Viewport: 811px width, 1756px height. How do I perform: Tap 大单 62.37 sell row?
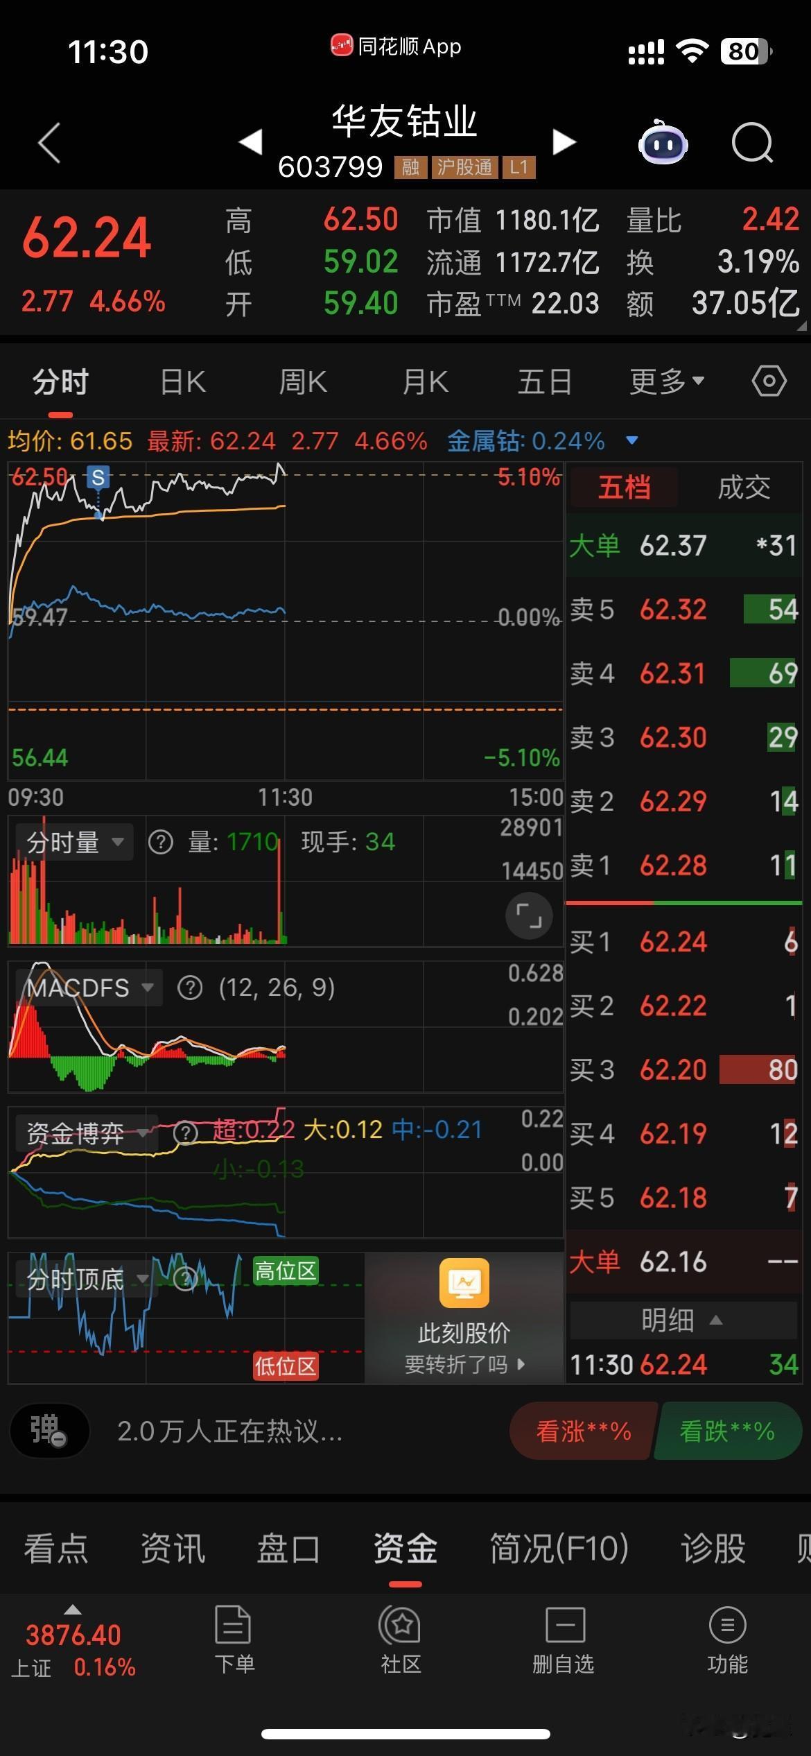684,546
